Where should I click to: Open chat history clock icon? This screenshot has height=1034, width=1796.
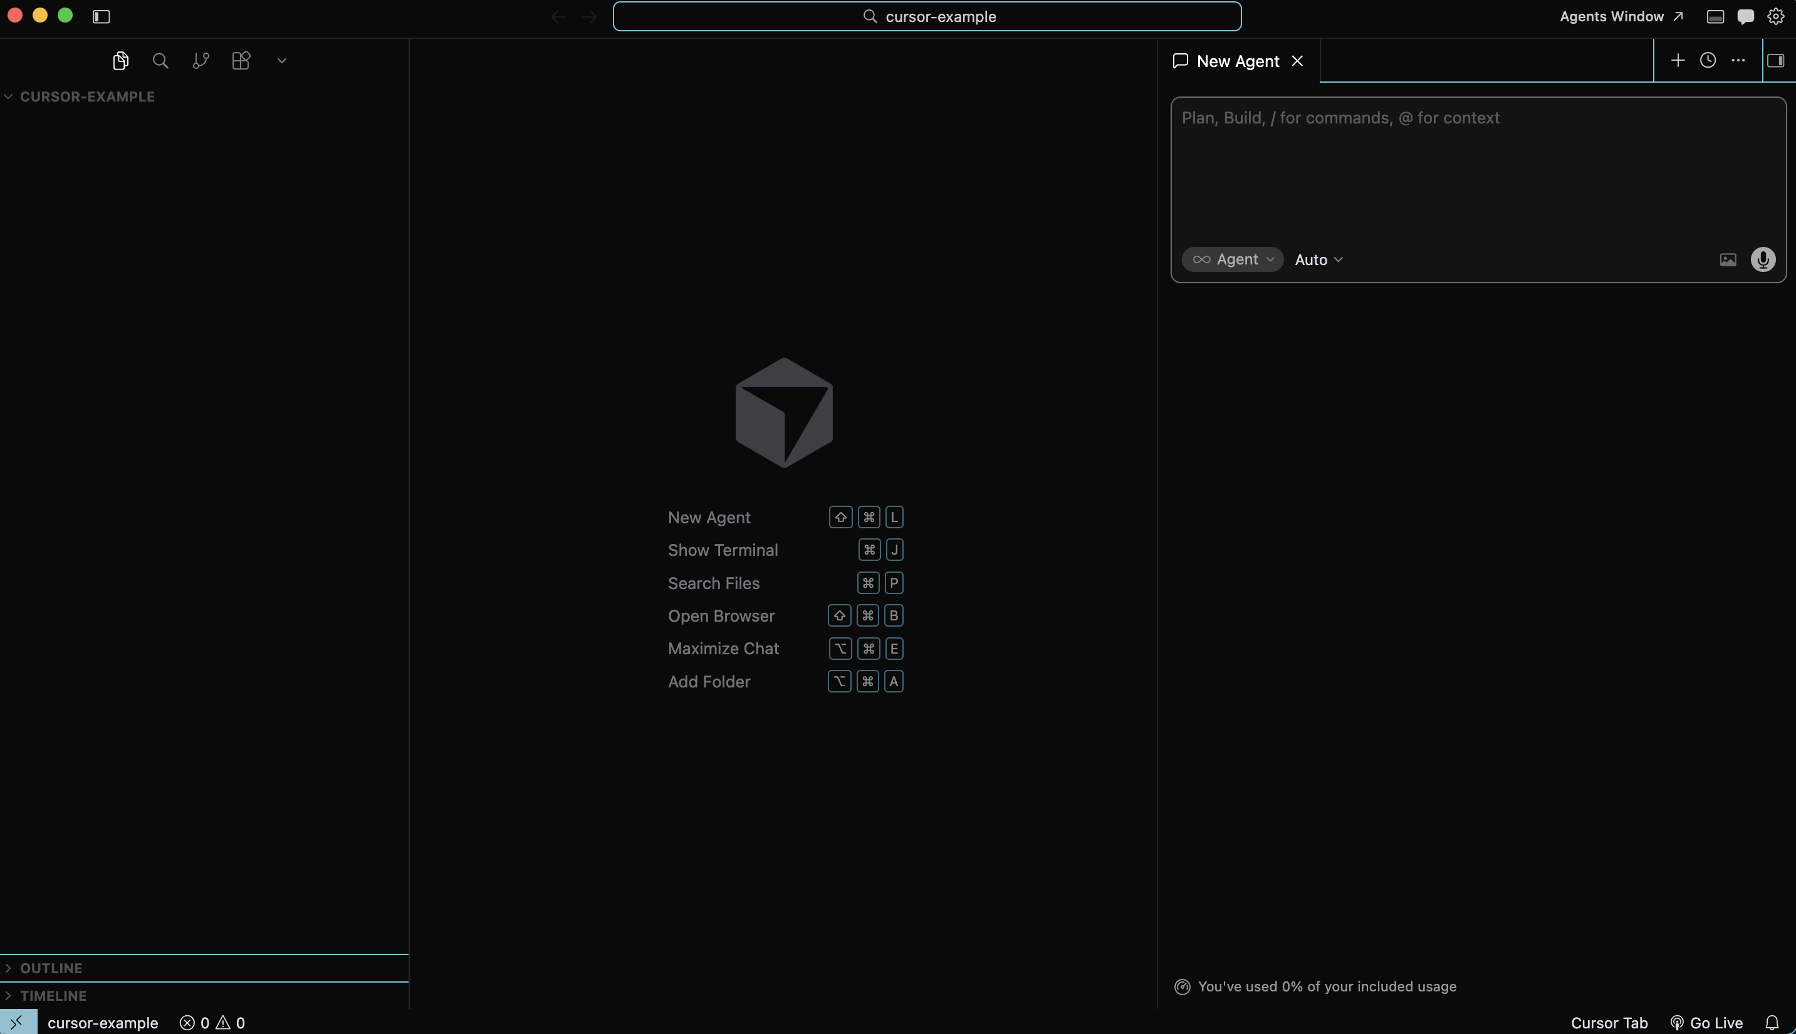1708,60
